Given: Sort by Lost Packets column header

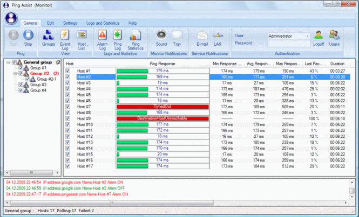Looking at the screenshot, I should [x=314, y=64].
